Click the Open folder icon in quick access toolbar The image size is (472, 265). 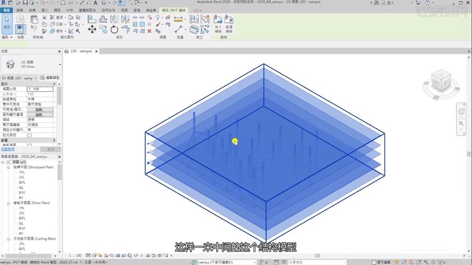coord(19,3)
